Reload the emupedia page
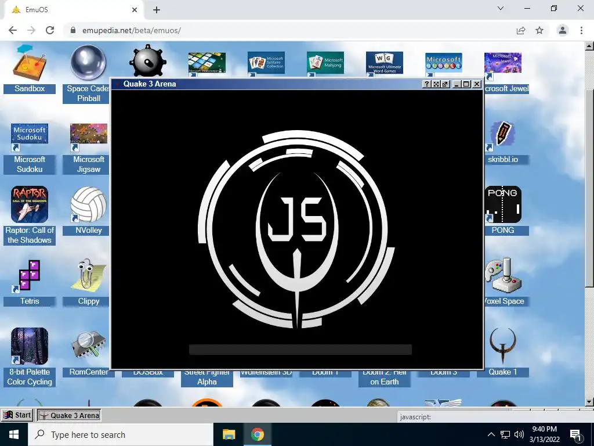This screenshot has height=446, width=594. 50,30
